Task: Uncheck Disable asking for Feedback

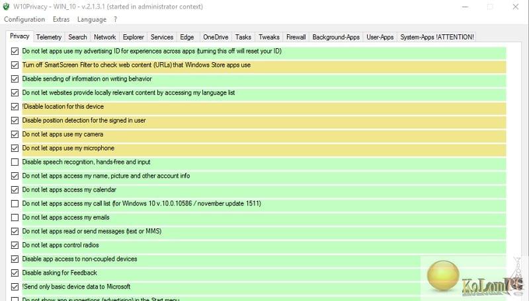Action: (15, 273)
